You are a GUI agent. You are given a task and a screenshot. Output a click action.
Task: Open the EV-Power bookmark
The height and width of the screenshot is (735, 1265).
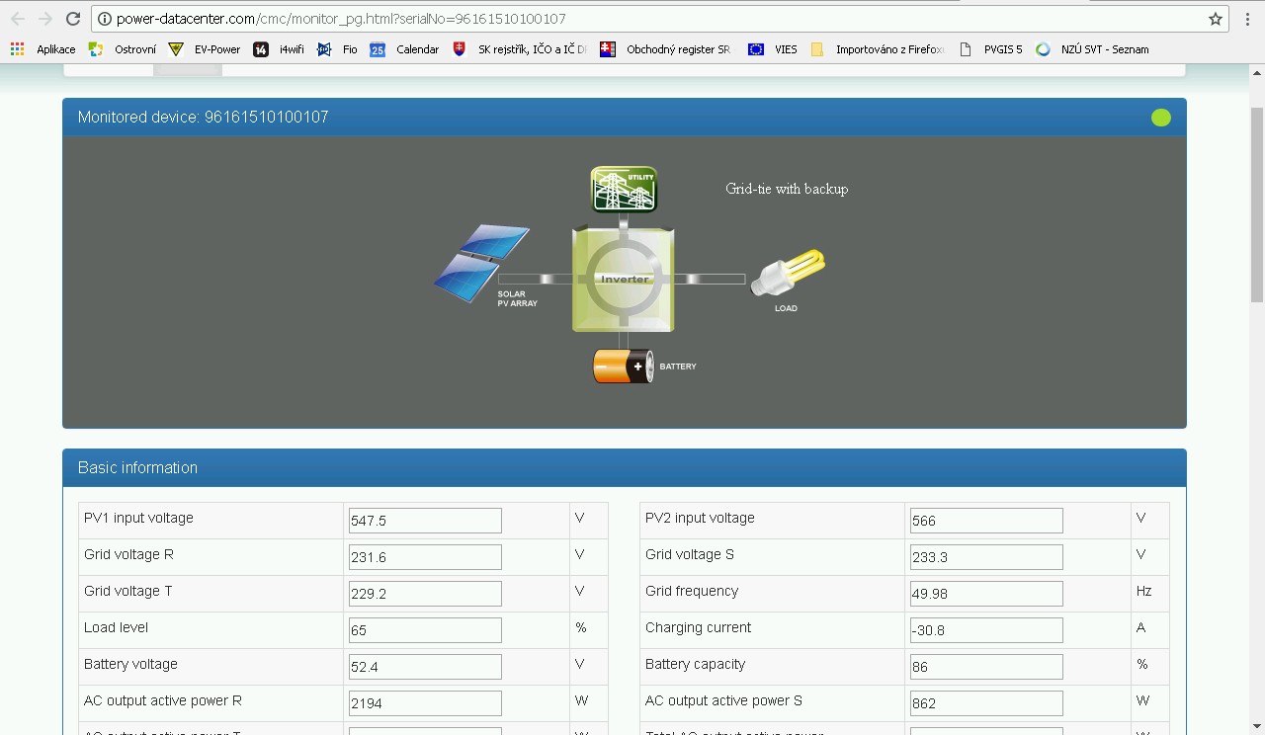click(205, 49)
